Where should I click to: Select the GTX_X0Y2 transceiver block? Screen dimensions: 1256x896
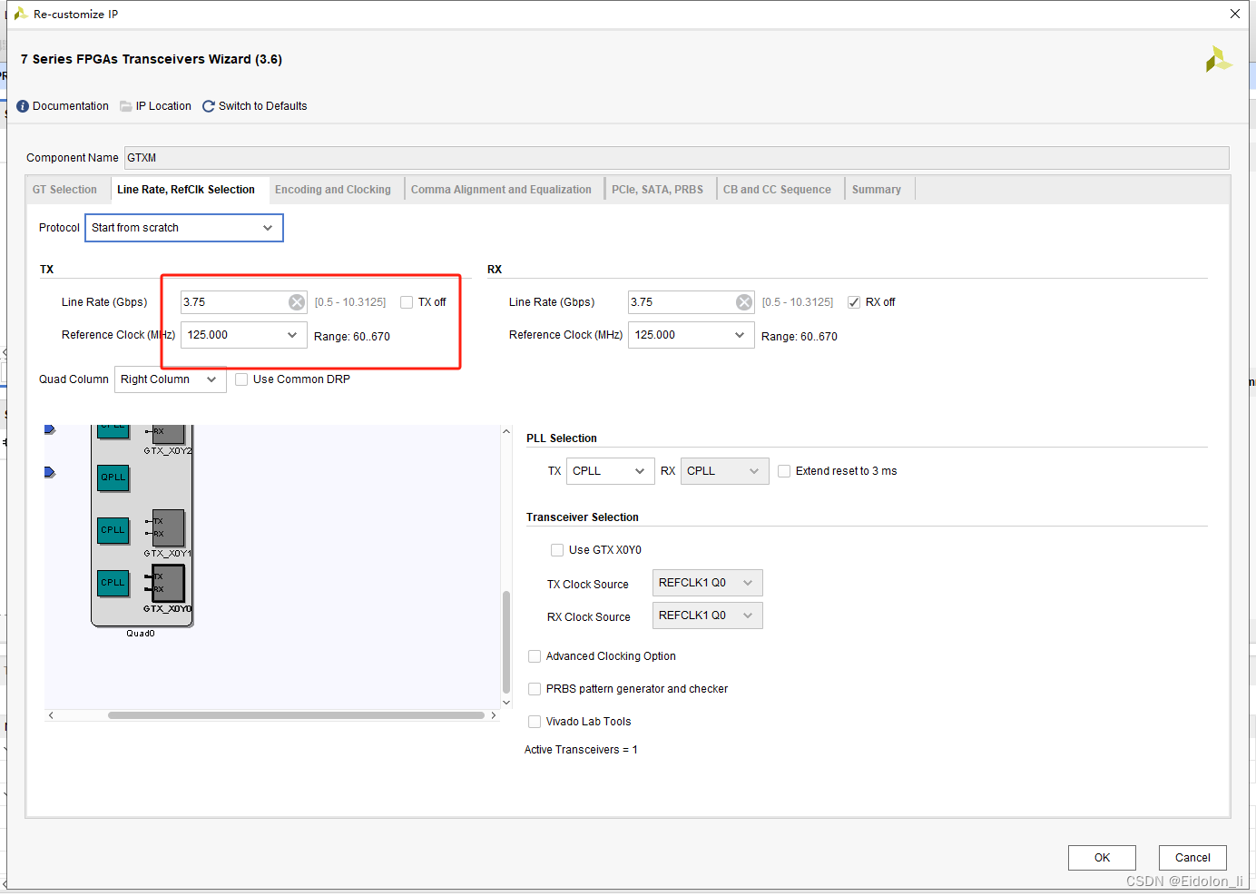(169, 434)
